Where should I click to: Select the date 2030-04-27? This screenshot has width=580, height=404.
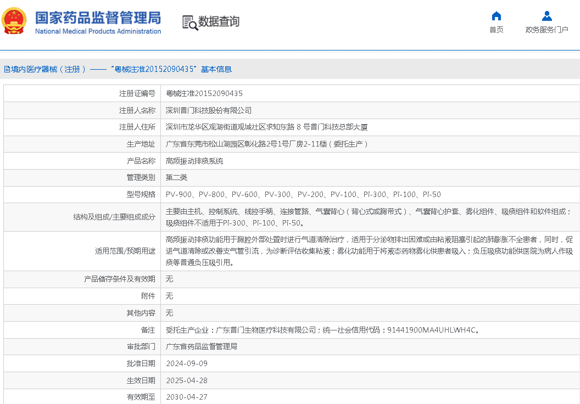coord(187,397)
